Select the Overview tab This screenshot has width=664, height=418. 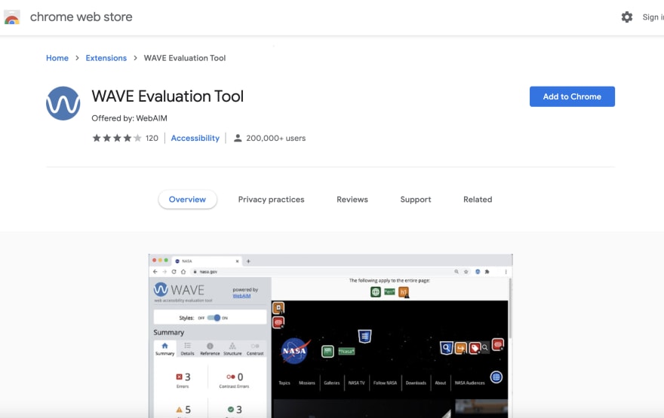coord(187,200)
